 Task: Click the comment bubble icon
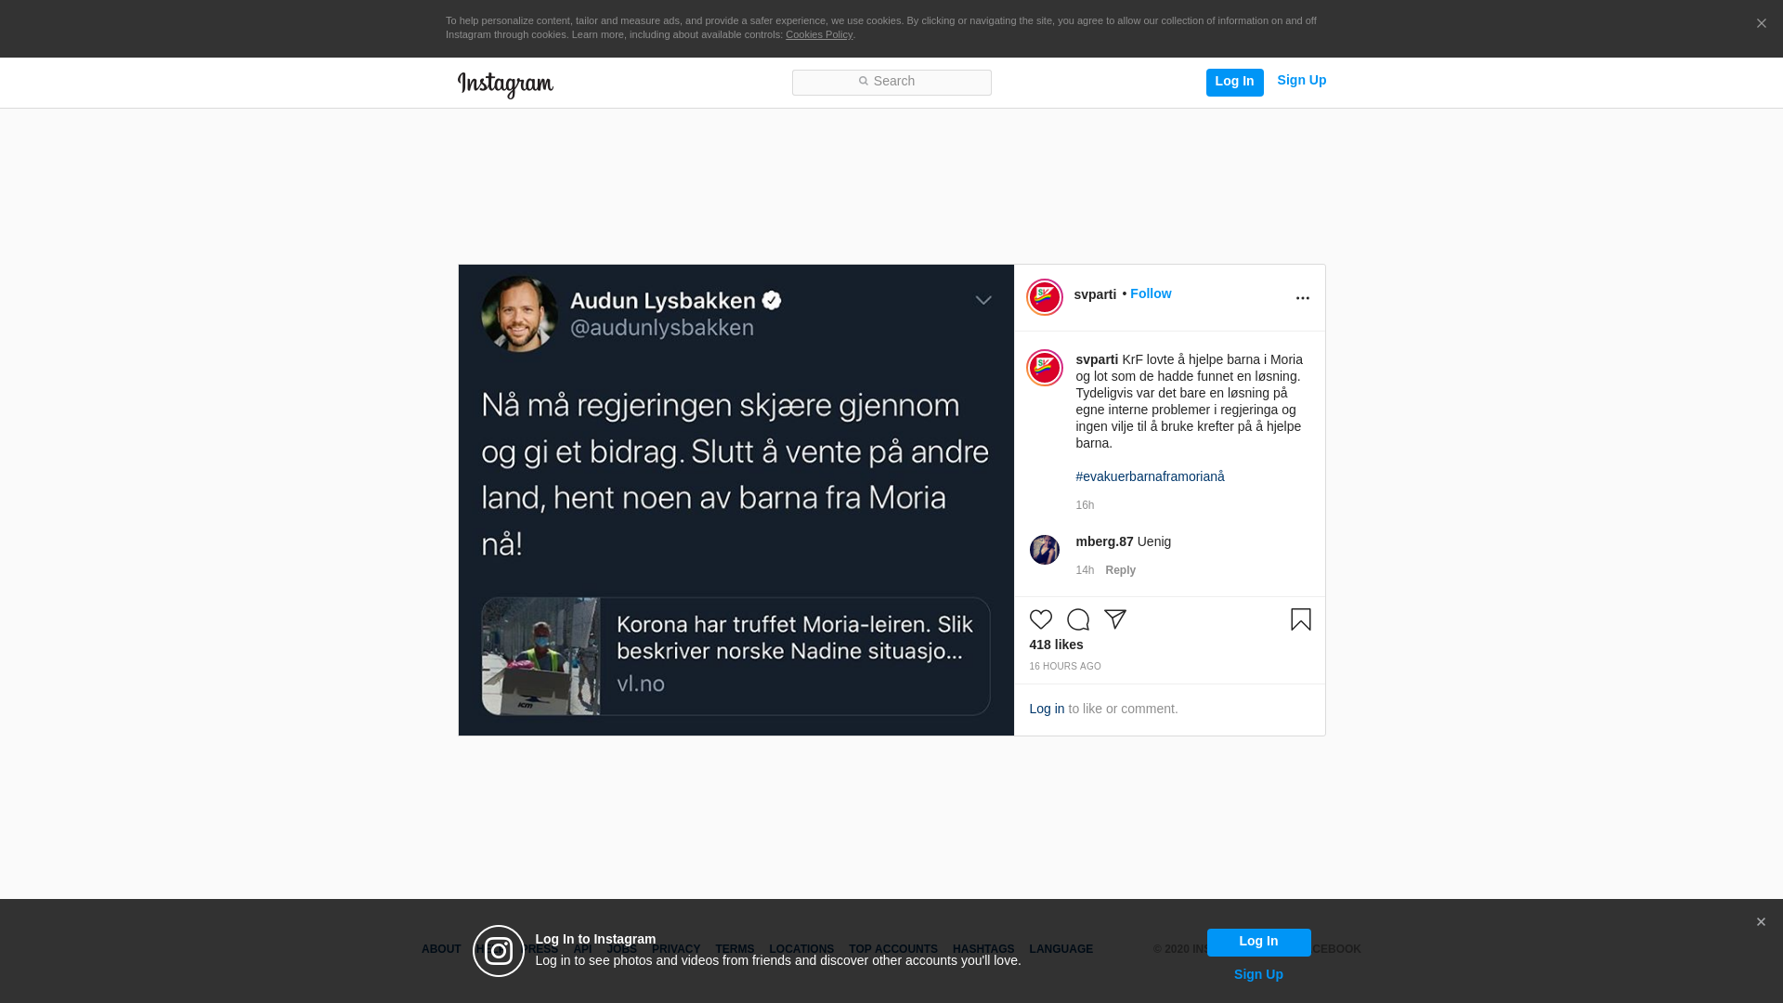(1078, 619)
